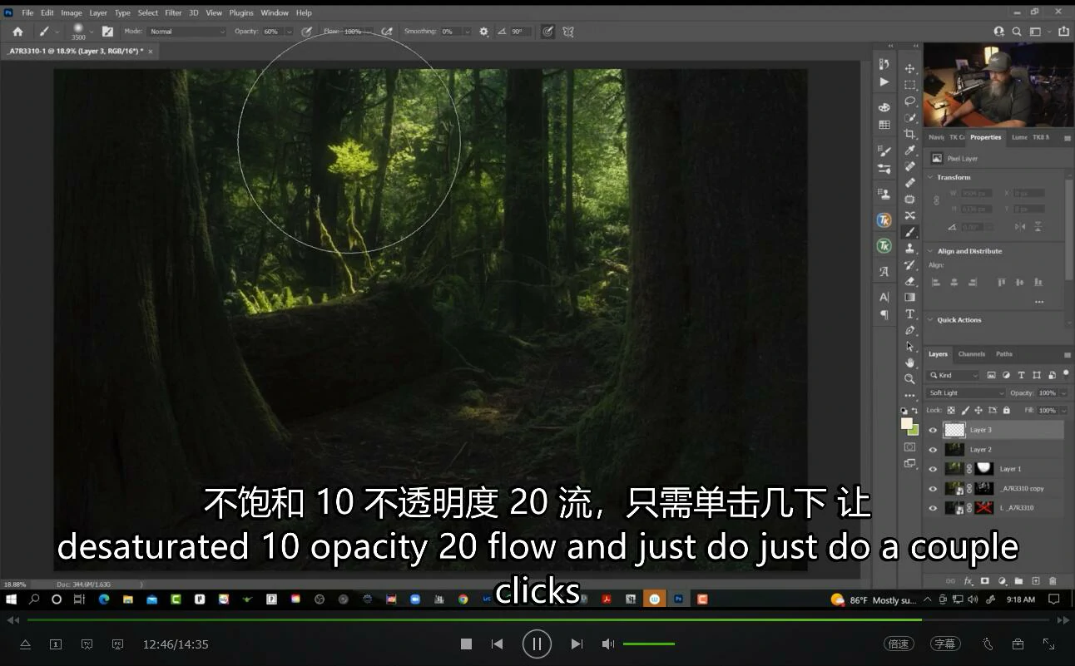The image size is (1075, 666).
Task: Collapse the Transform section
Action: [931, 177]
